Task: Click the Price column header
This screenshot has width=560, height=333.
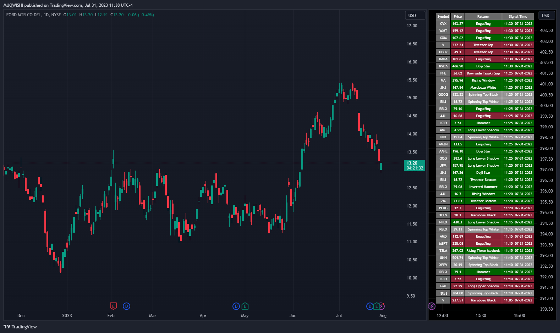Action: point(458,17)
